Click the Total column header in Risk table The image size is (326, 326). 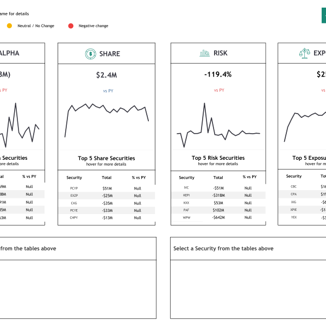click(218, 177)
